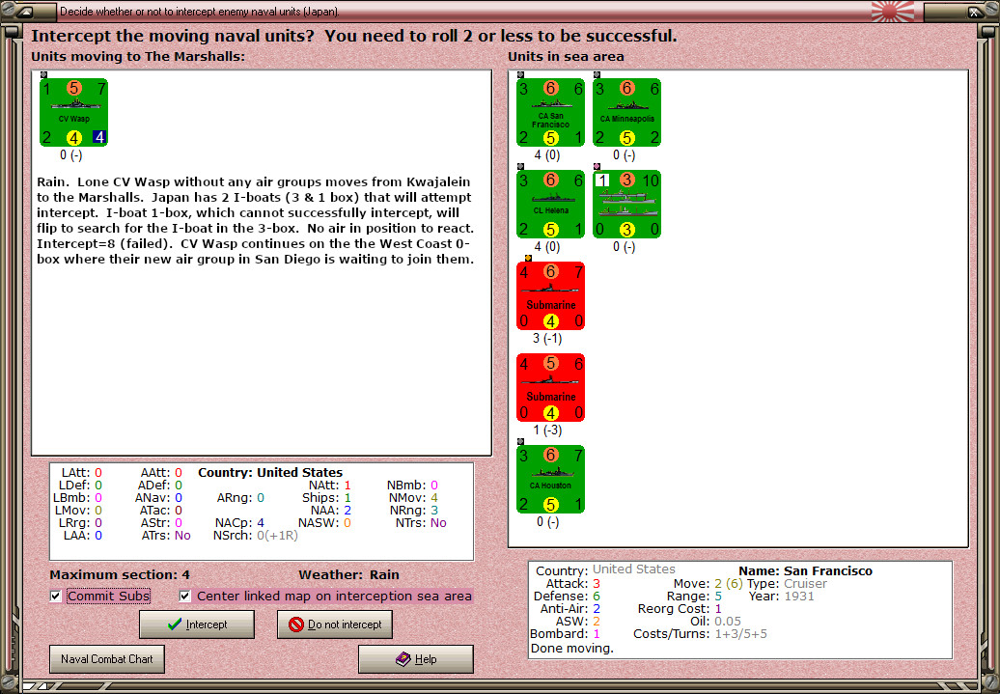This screenshot has width=1000, height=694.
Task: Select the CL Helena light cruiser counter
Action: 550,204
